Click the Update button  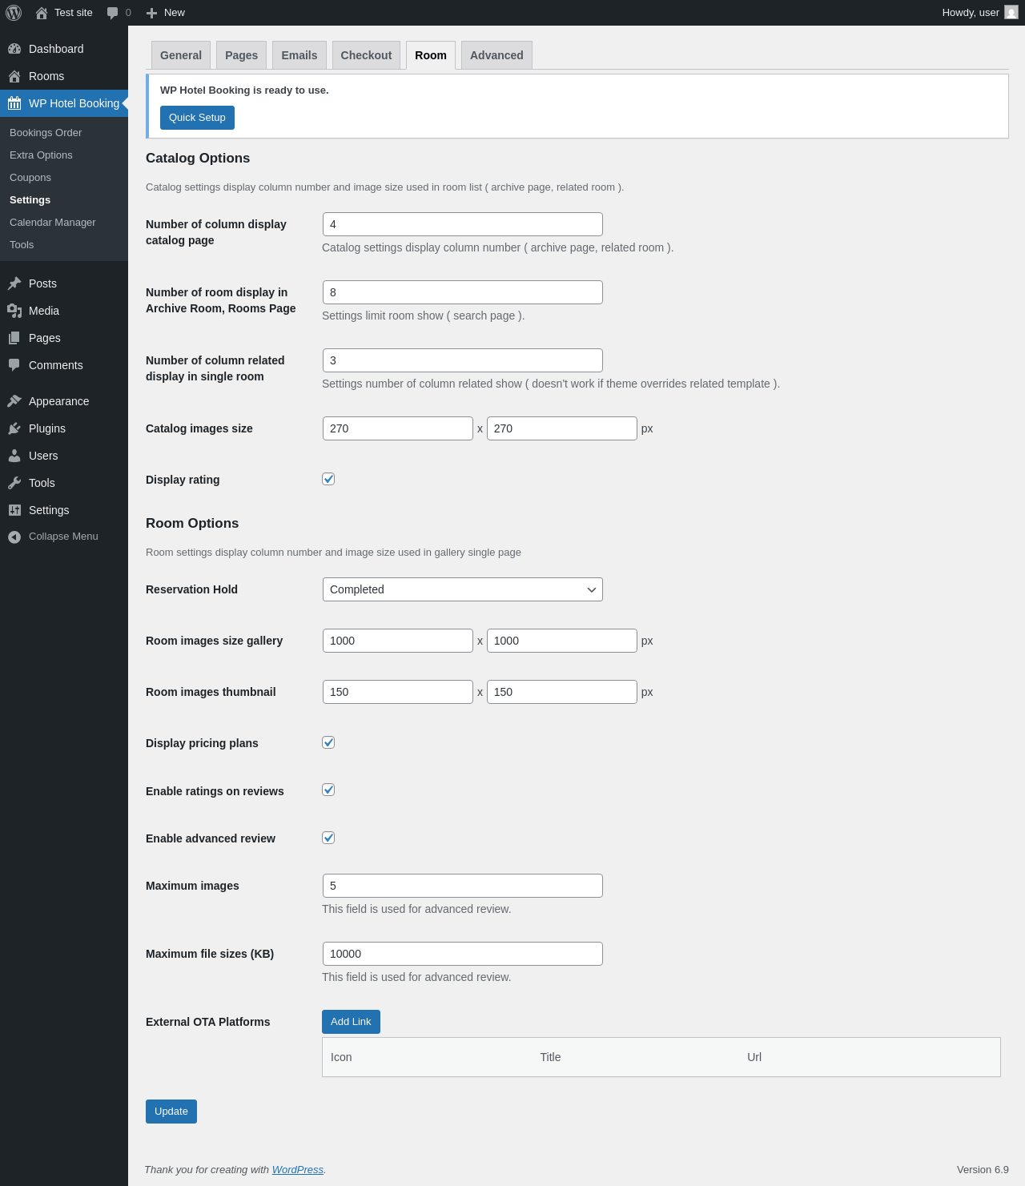pos(171,1112)
